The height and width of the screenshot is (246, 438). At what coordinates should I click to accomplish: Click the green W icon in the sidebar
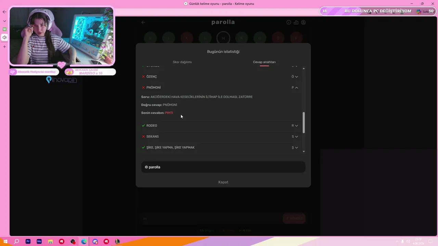pos(4,29)
